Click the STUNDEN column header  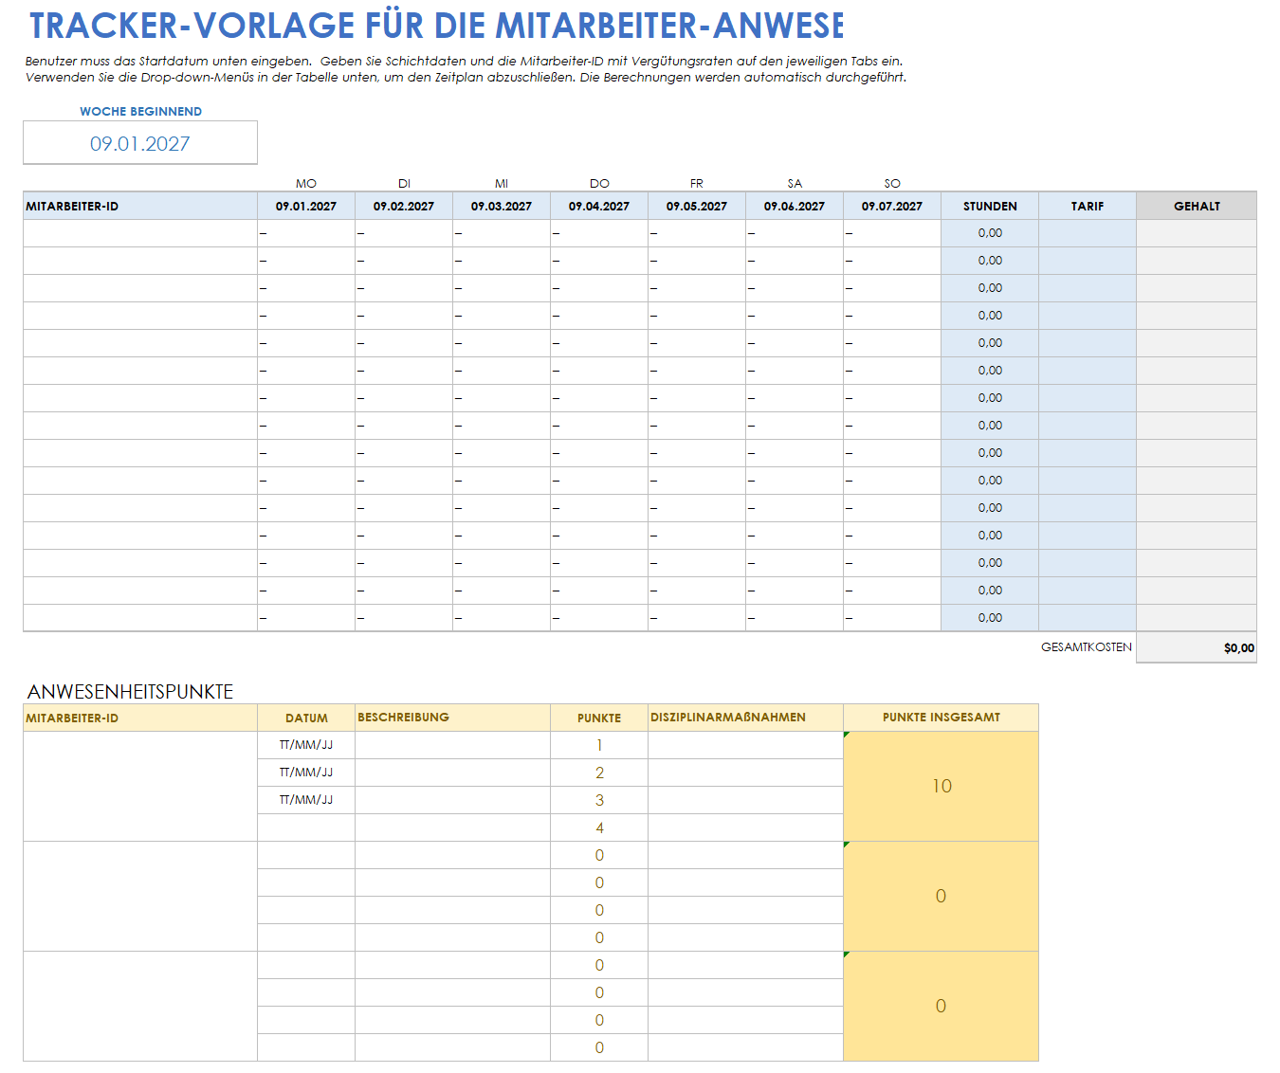pos(990,206)
